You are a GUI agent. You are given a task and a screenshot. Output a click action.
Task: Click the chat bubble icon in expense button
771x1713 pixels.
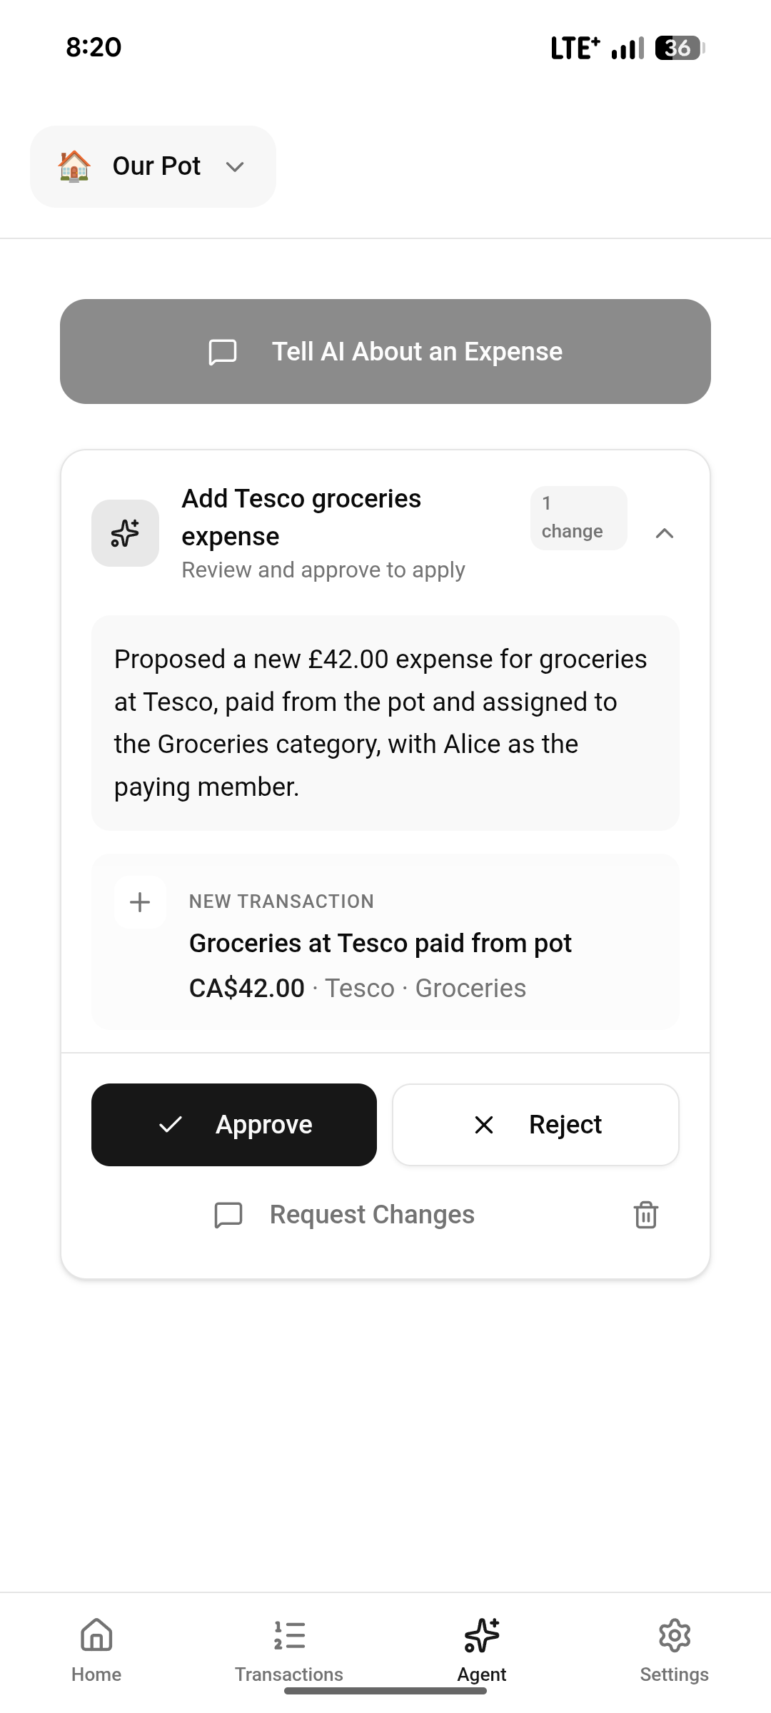(223, 352)
